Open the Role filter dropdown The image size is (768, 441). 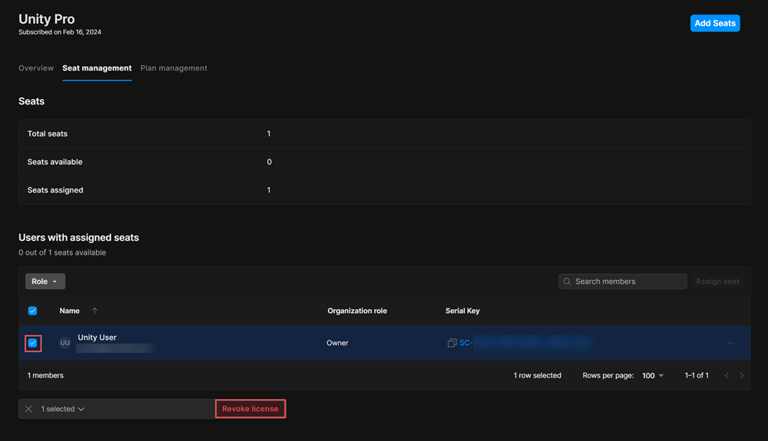pyautogui.click(x=45, y=281)
